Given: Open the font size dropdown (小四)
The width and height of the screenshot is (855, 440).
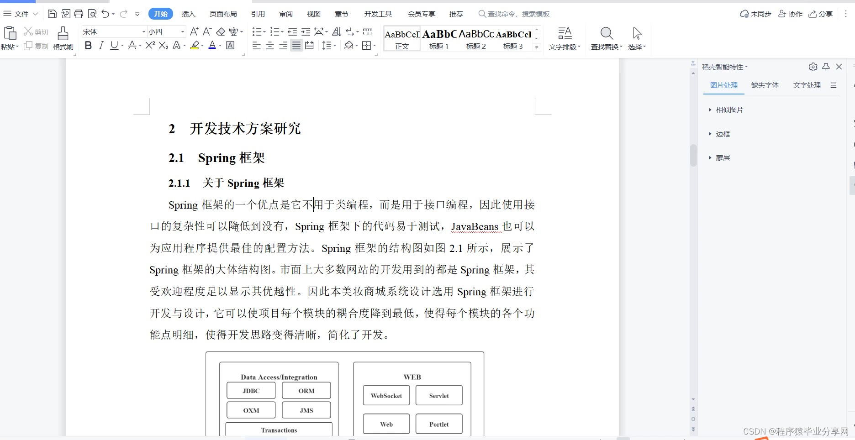Looking at the screenshot, I should pyautogui.click(x=183, y=31).
